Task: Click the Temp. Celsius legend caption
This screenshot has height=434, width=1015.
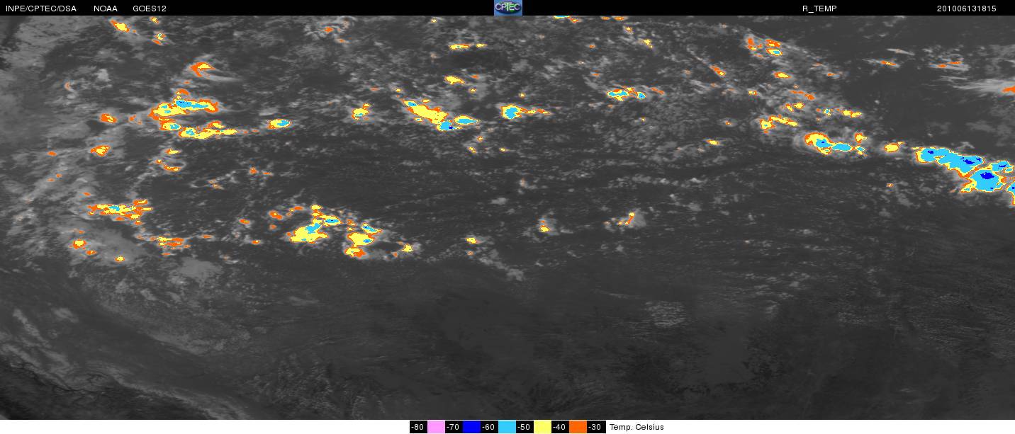Action: (x=637, y=427)
